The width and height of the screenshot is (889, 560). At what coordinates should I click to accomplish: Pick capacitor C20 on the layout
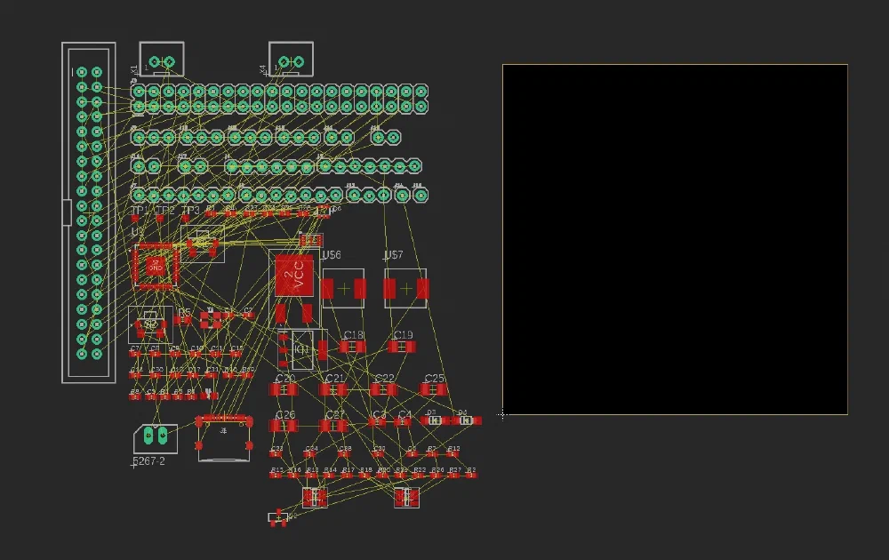tap(283, 390)
